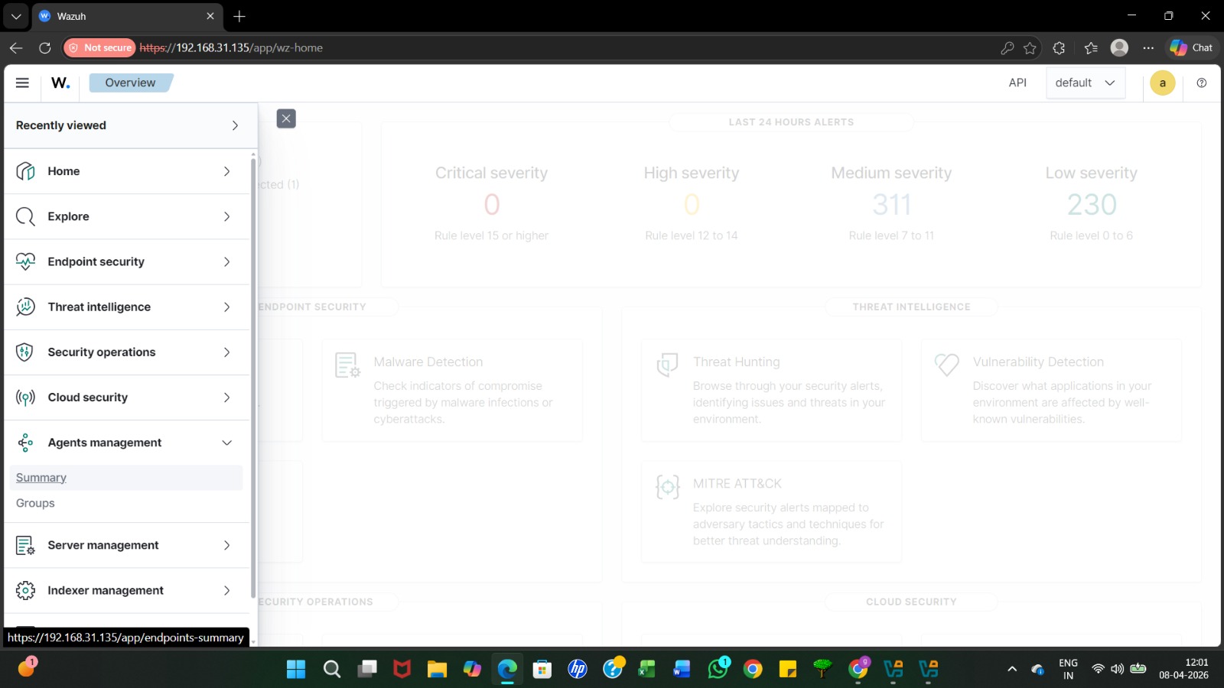Open user avatar 'a' menu
The image size is (1224, 688).
click(x=1163, y=83)
